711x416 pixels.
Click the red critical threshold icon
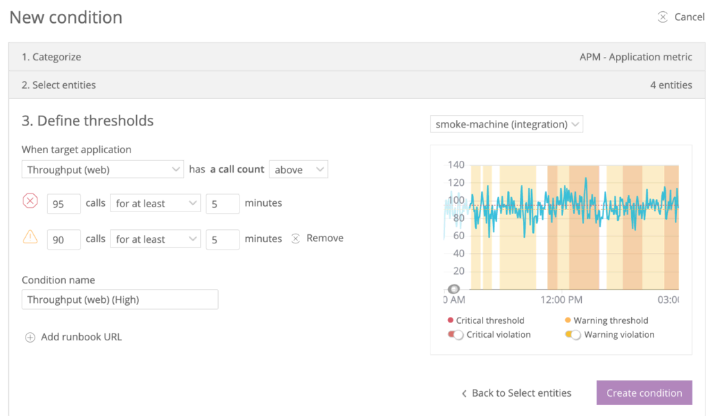click(30, 201)
